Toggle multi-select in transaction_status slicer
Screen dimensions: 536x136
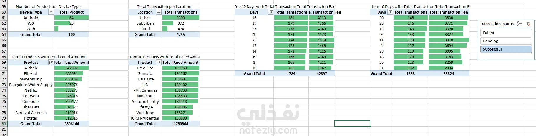coord(519,24)
